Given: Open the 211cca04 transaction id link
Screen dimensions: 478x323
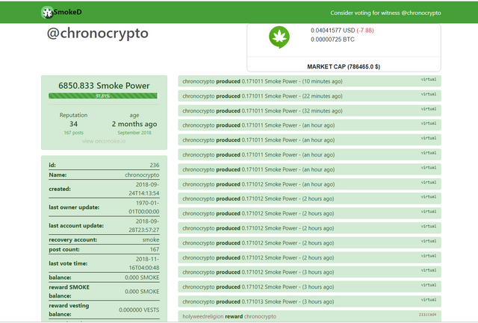Looking at the screenshot, I should [x=427, y=315].
